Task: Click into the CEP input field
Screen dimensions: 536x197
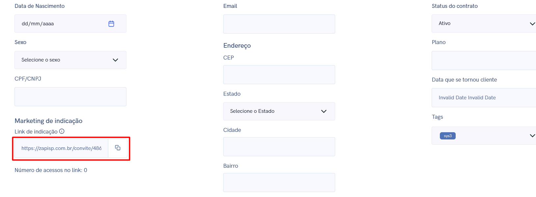Action: [x=279, y=75]
